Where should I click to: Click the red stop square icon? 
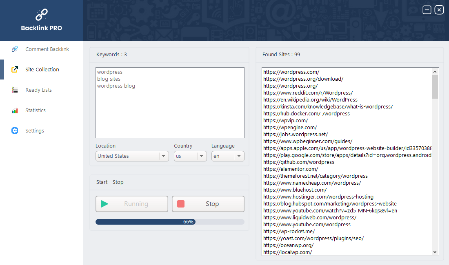[181, 204]
